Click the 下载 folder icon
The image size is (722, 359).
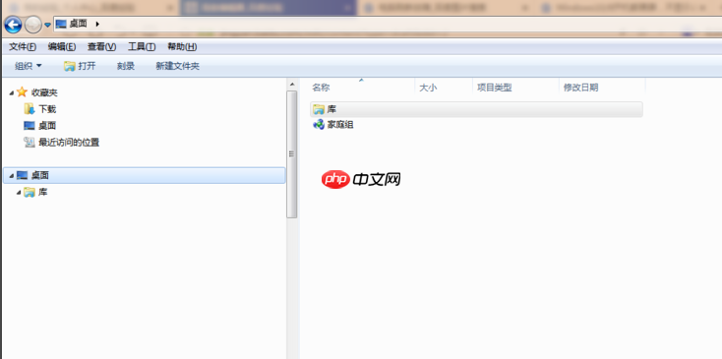pos(30,109)
